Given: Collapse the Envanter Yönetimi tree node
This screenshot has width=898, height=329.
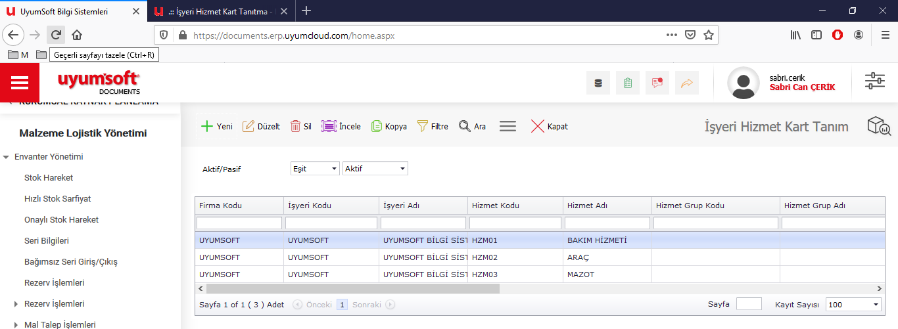Looking at the screenshot, I should [x=6, y=157].
